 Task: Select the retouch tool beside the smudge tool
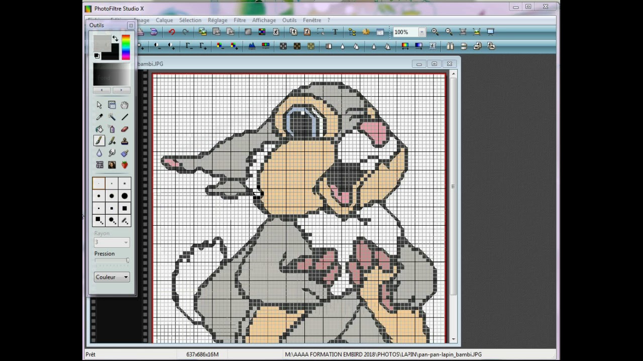[124, 153]
